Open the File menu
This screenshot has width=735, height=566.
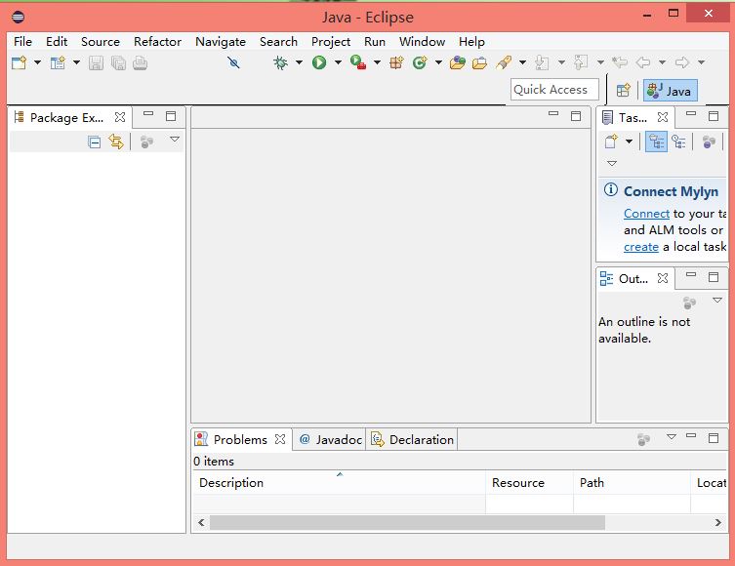(x=22, y=42)
